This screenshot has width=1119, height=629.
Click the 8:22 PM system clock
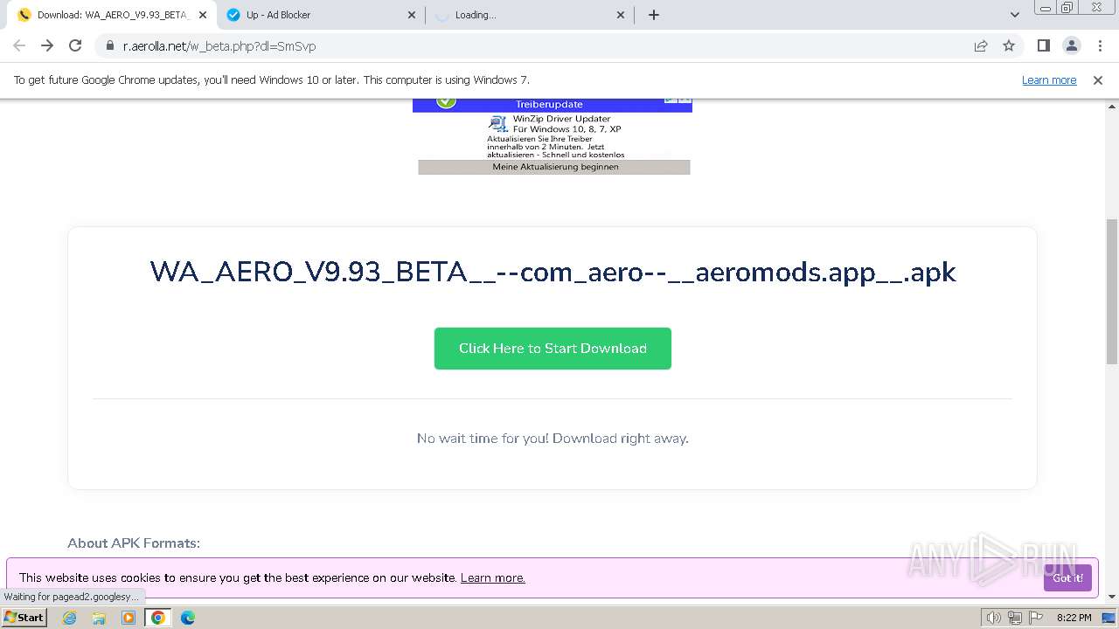(1074, 618)
